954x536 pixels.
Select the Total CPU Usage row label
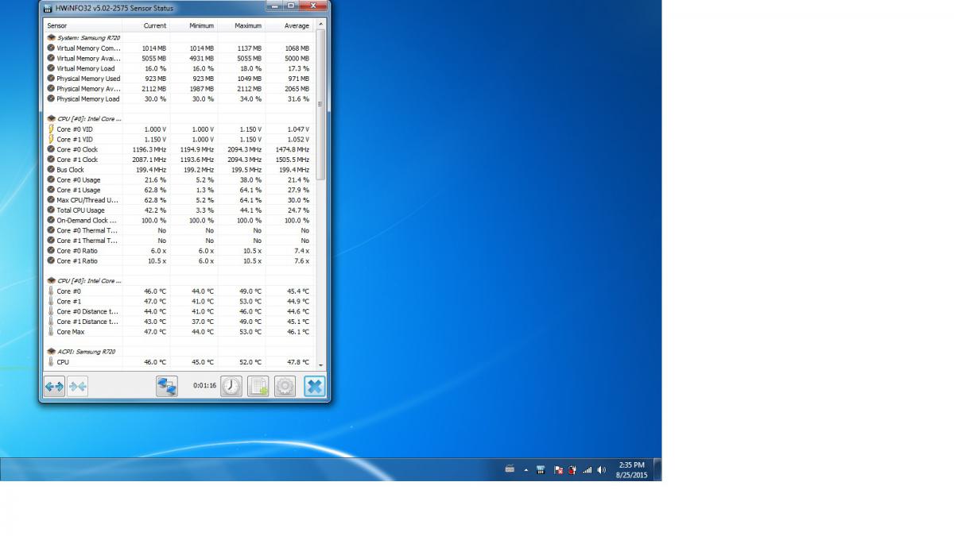80,210
